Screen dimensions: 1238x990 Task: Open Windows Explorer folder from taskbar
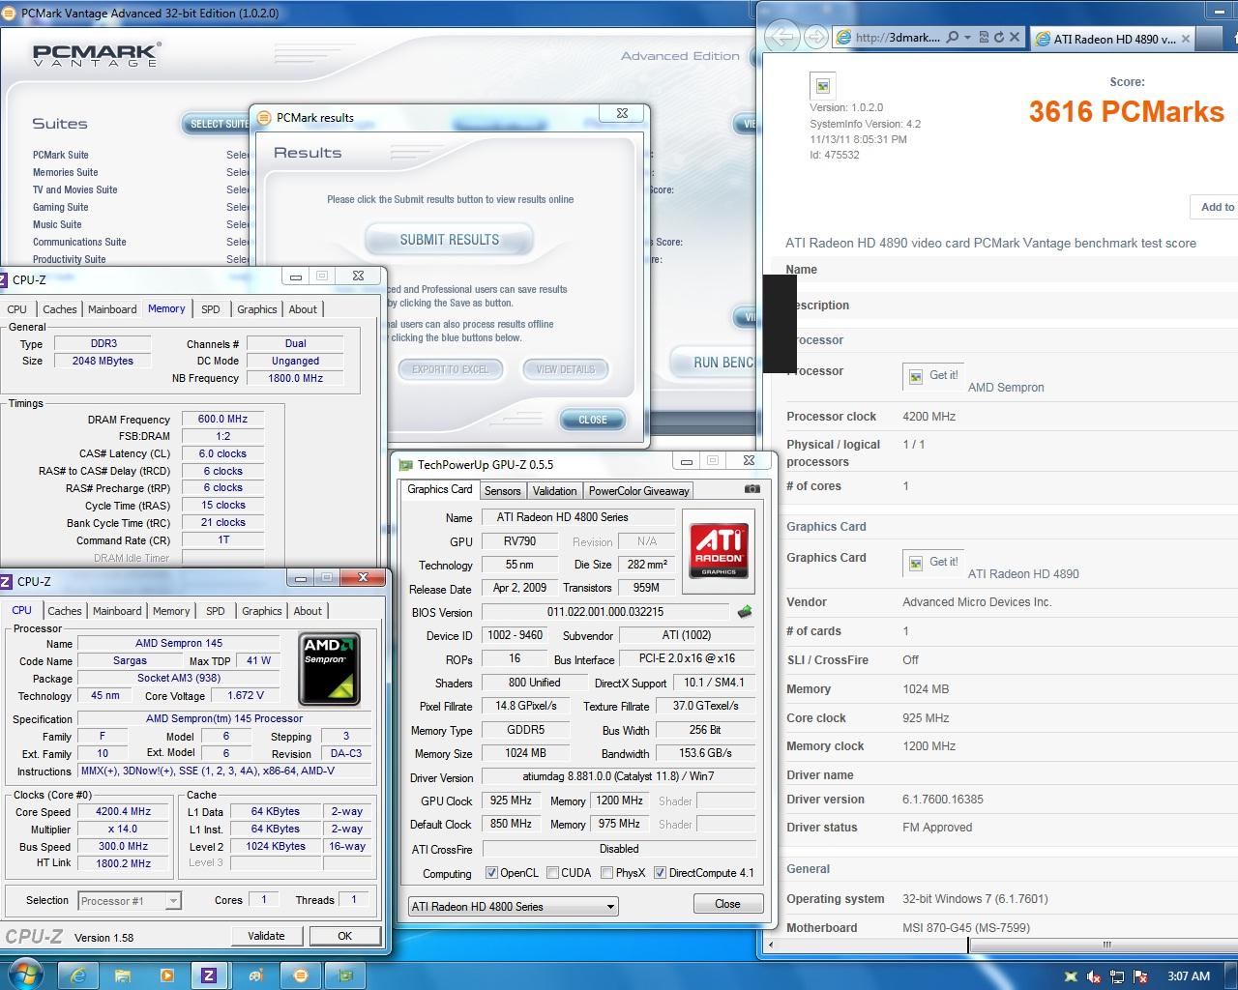coord(123,975)
